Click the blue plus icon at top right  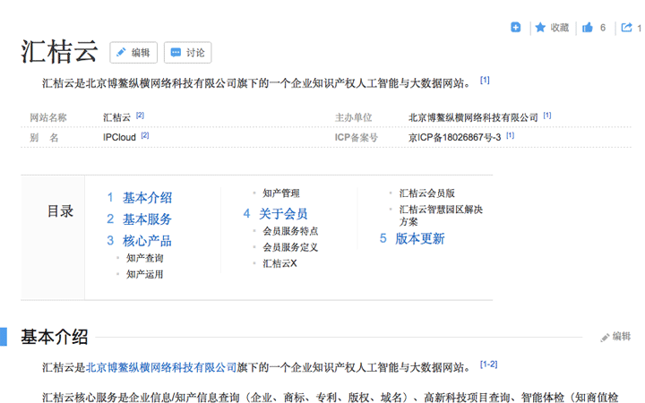pos(515,27)
